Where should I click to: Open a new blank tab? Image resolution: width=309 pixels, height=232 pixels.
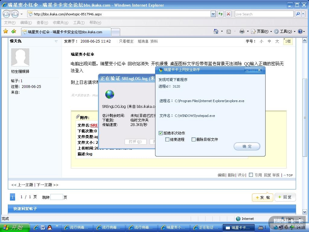tap(116, 32)
